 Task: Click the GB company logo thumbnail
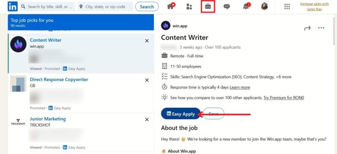(18, 84)
